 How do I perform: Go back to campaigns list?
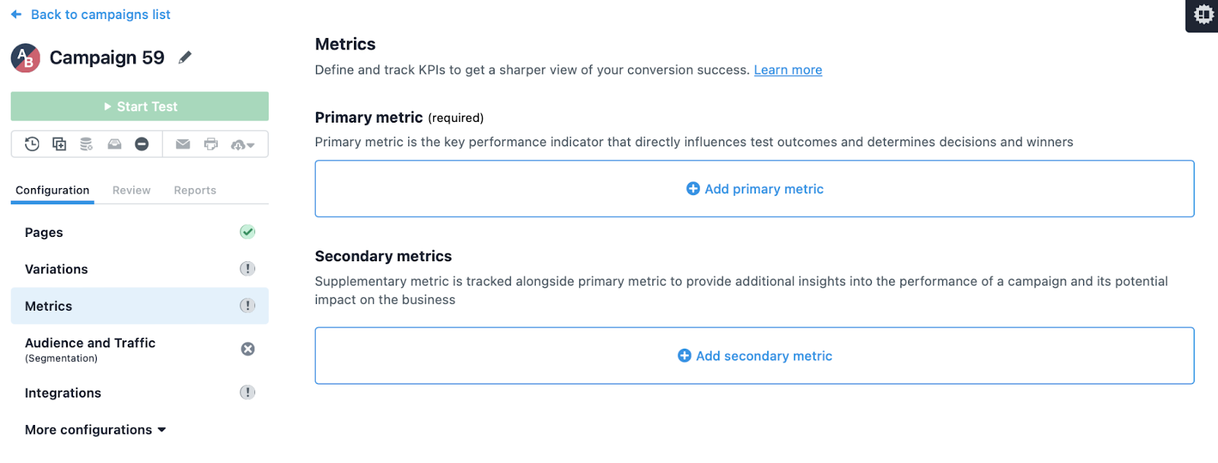click(91, 14)
